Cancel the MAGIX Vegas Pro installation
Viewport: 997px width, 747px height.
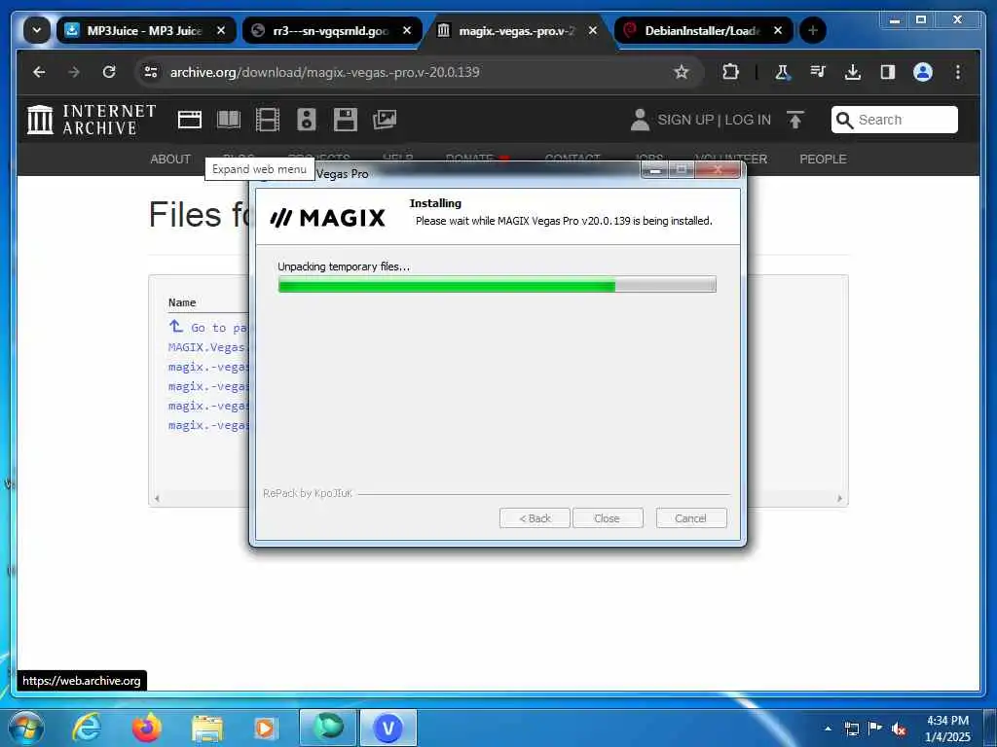point(691,518)
